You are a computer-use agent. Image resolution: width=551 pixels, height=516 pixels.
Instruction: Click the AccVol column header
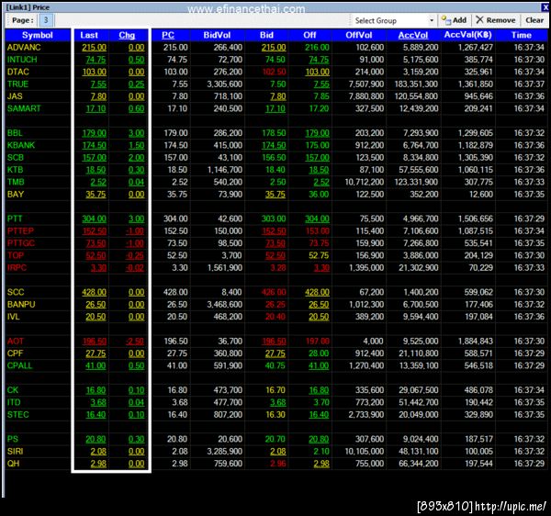[x=413, y=35]
